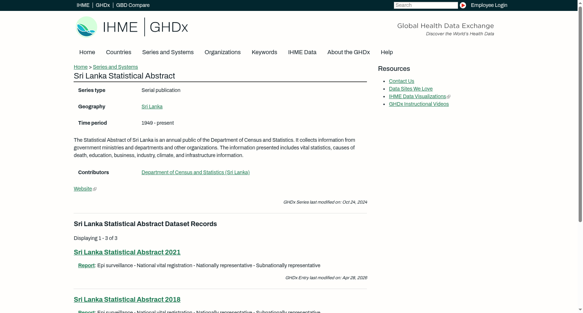
Task: Go to Home menu item
Action: pyautogui.click(x=87, y=52)
